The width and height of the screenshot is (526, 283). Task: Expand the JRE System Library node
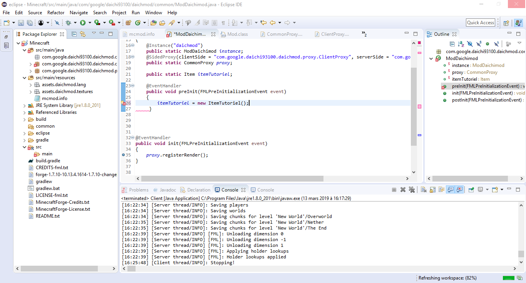[24, 106]
